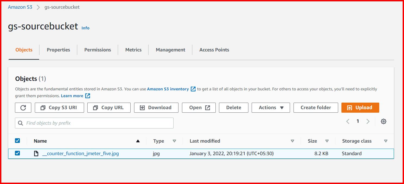Viewport: 404px width, 184px height.
Task: Switch to the Permissions tab
Action: 97,50
